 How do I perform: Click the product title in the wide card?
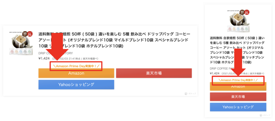click(x=114, y=40)
